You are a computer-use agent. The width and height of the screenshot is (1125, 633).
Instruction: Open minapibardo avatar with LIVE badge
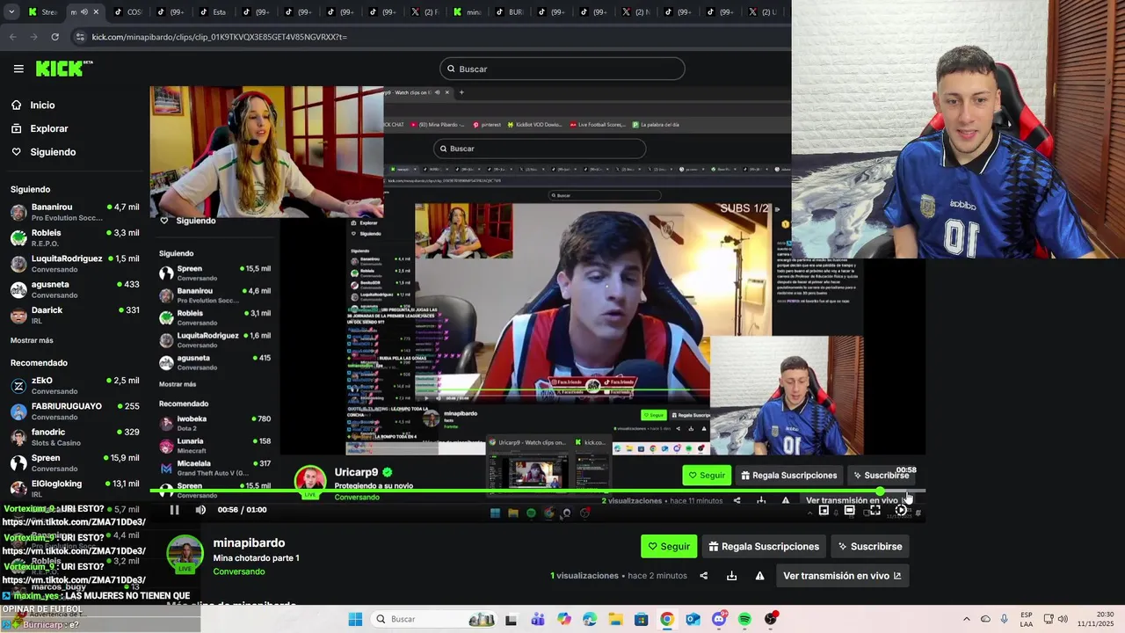coord(185,554)
